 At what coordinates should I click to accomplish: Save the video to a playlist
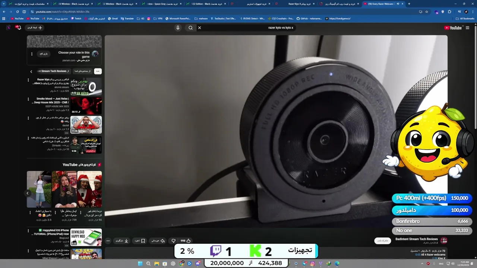[x=140, y=241]
